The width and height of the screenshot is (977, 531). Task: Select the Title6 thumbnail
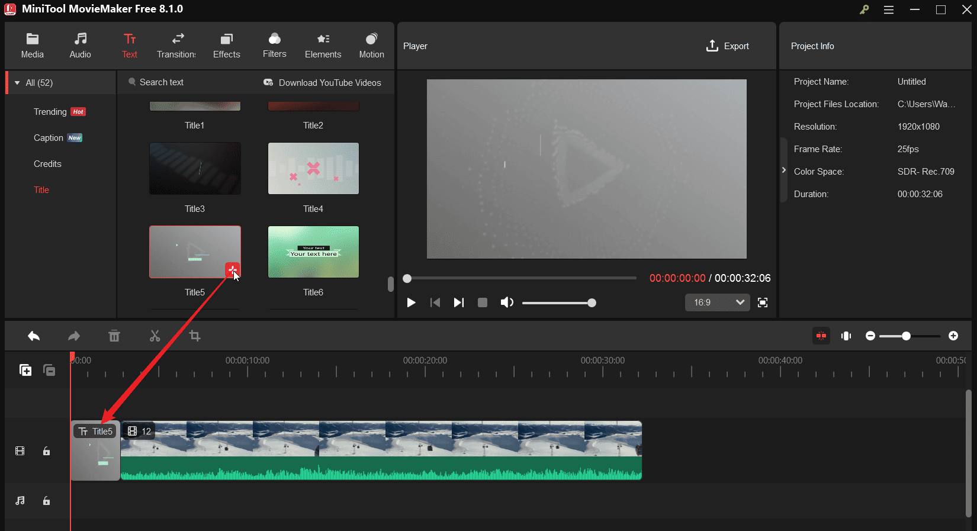click(x=313, y=252)
